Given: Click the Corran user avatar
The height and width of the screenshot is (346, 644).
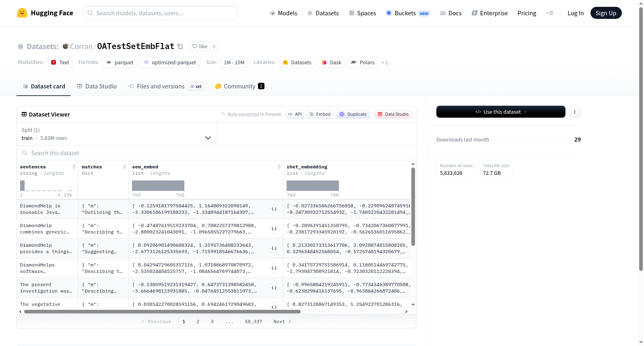Looking at the screenshot, I should (66, 46).
